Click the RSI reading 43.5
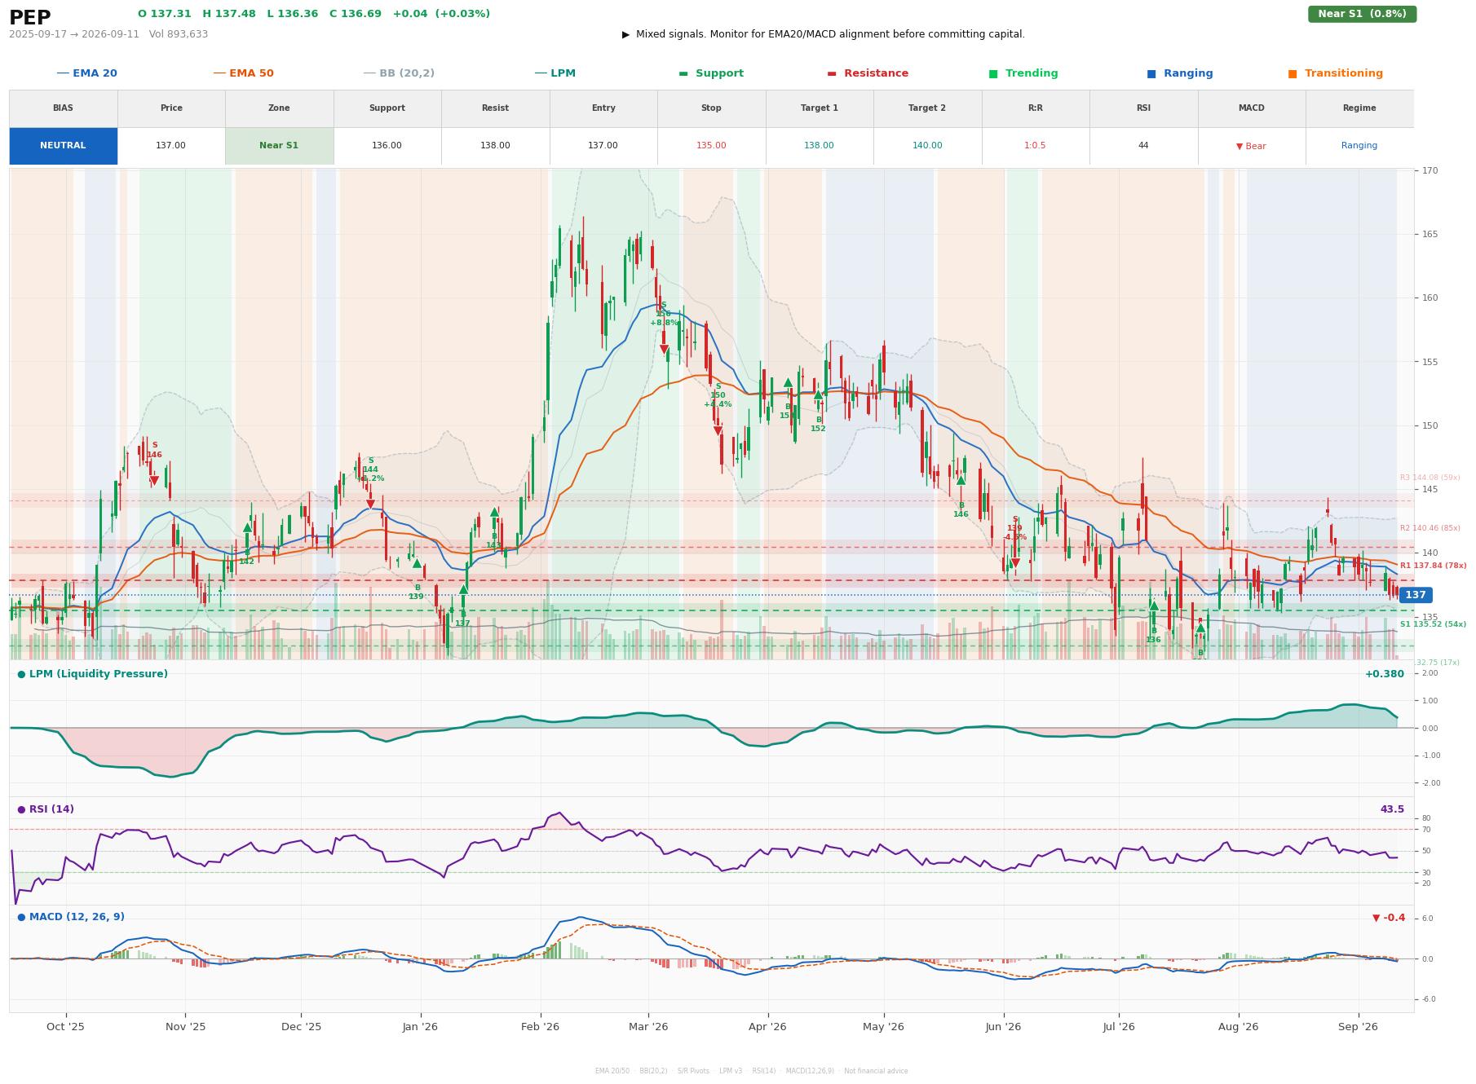This screenshot has width=1476, height=1084. [1392, 809]
